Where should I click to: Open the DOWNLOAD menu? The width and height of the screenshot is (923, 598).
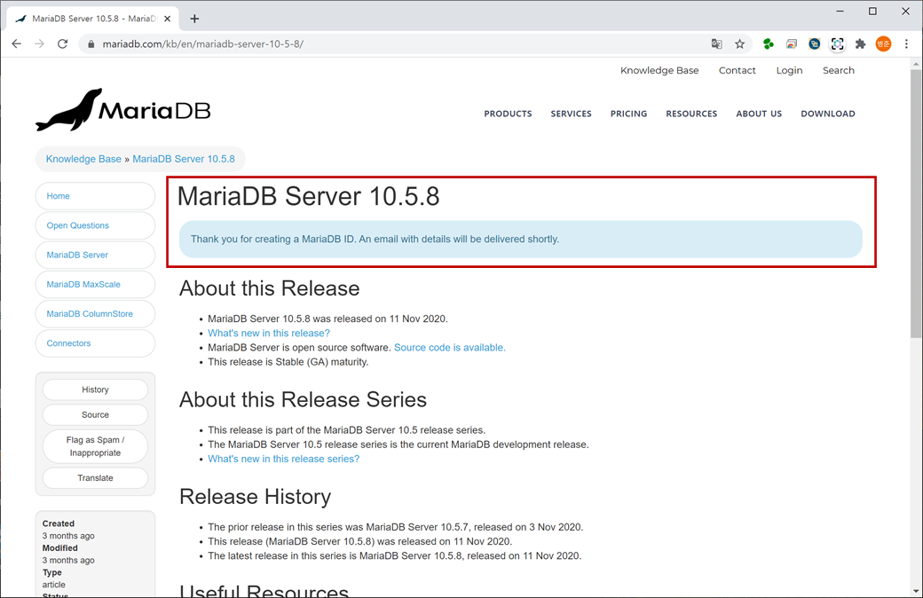[828, 114]
